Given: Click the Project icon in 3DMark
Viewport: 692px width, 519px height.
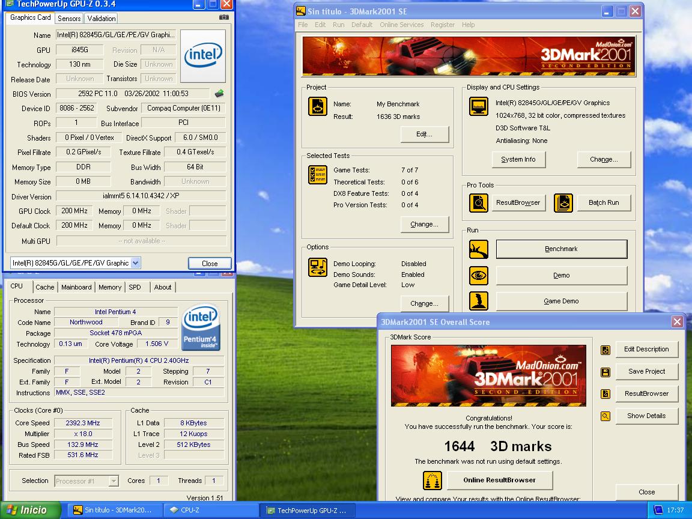Looking at the screenshot, I should point(317,106).
